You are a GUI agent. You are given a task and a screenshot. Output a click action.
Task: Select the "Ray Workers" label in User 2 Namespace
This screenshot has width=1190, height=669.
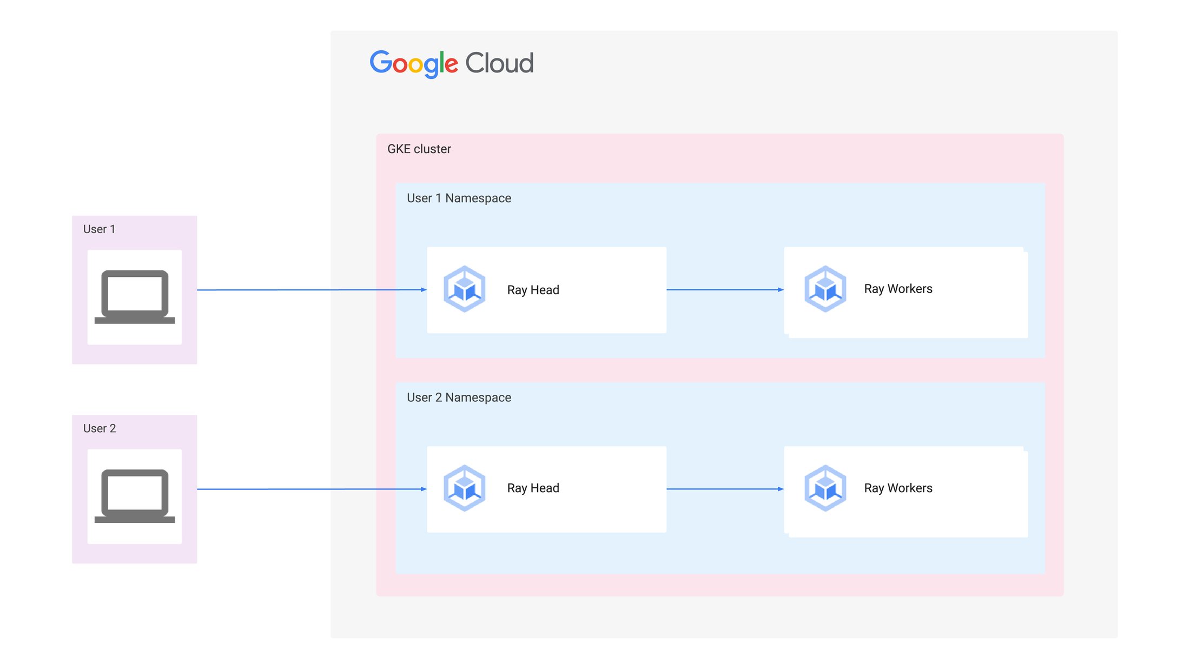coord(898,488)
